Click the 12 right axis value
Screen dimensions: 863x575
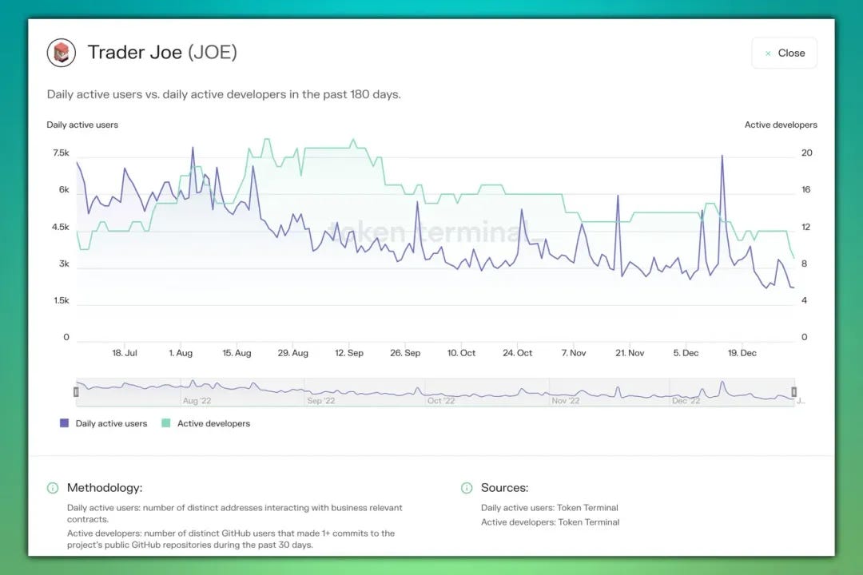805,228
